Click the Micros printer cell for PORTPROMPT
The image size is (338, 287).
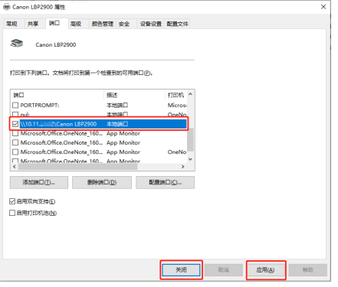pos(177,105)
